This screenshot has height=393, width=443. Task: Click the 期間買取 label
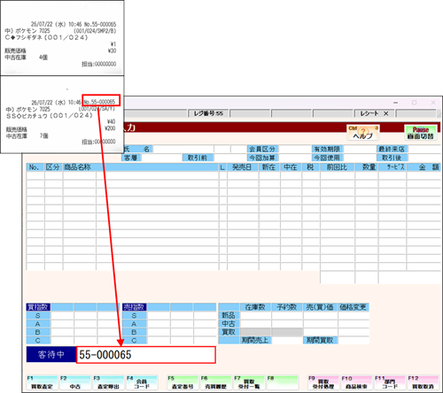pyautogui.click(x=320, y=341)
